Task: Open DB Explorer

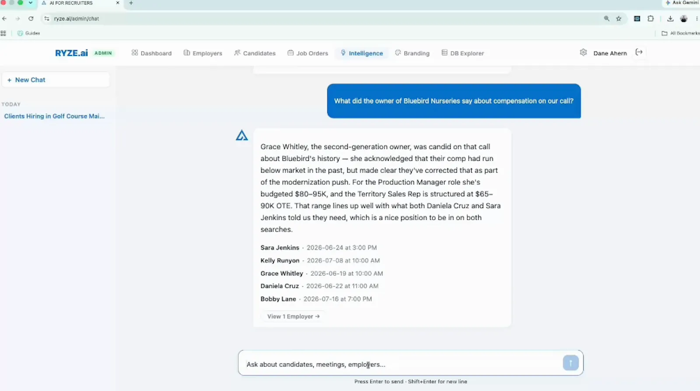Action: [x=463, y=53]
